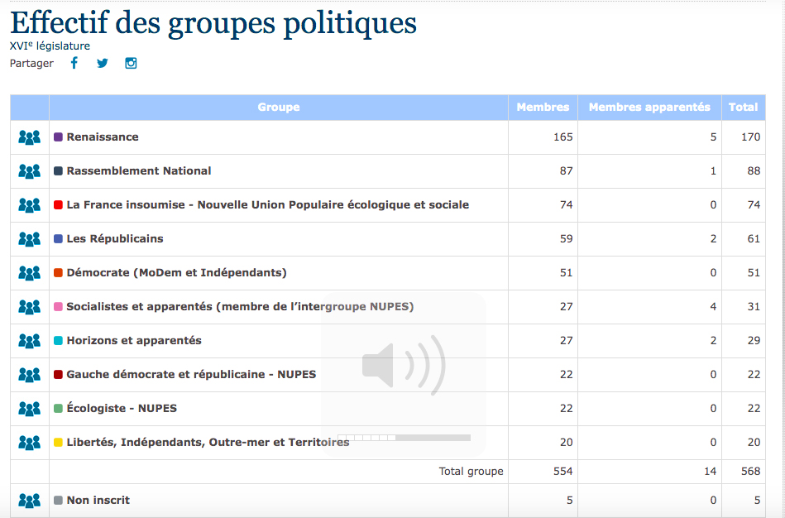Open Démocrate (MoDem et Indépendants) link

coord(177,272)
